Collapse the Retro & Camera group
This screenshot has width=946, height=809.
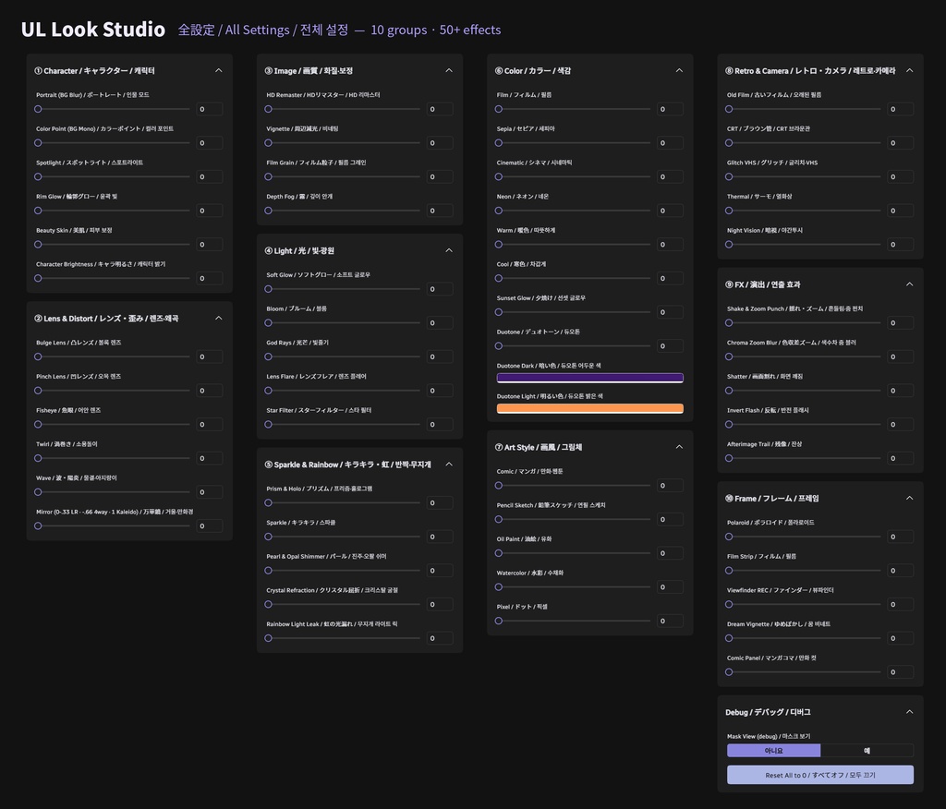pos(910,70)
